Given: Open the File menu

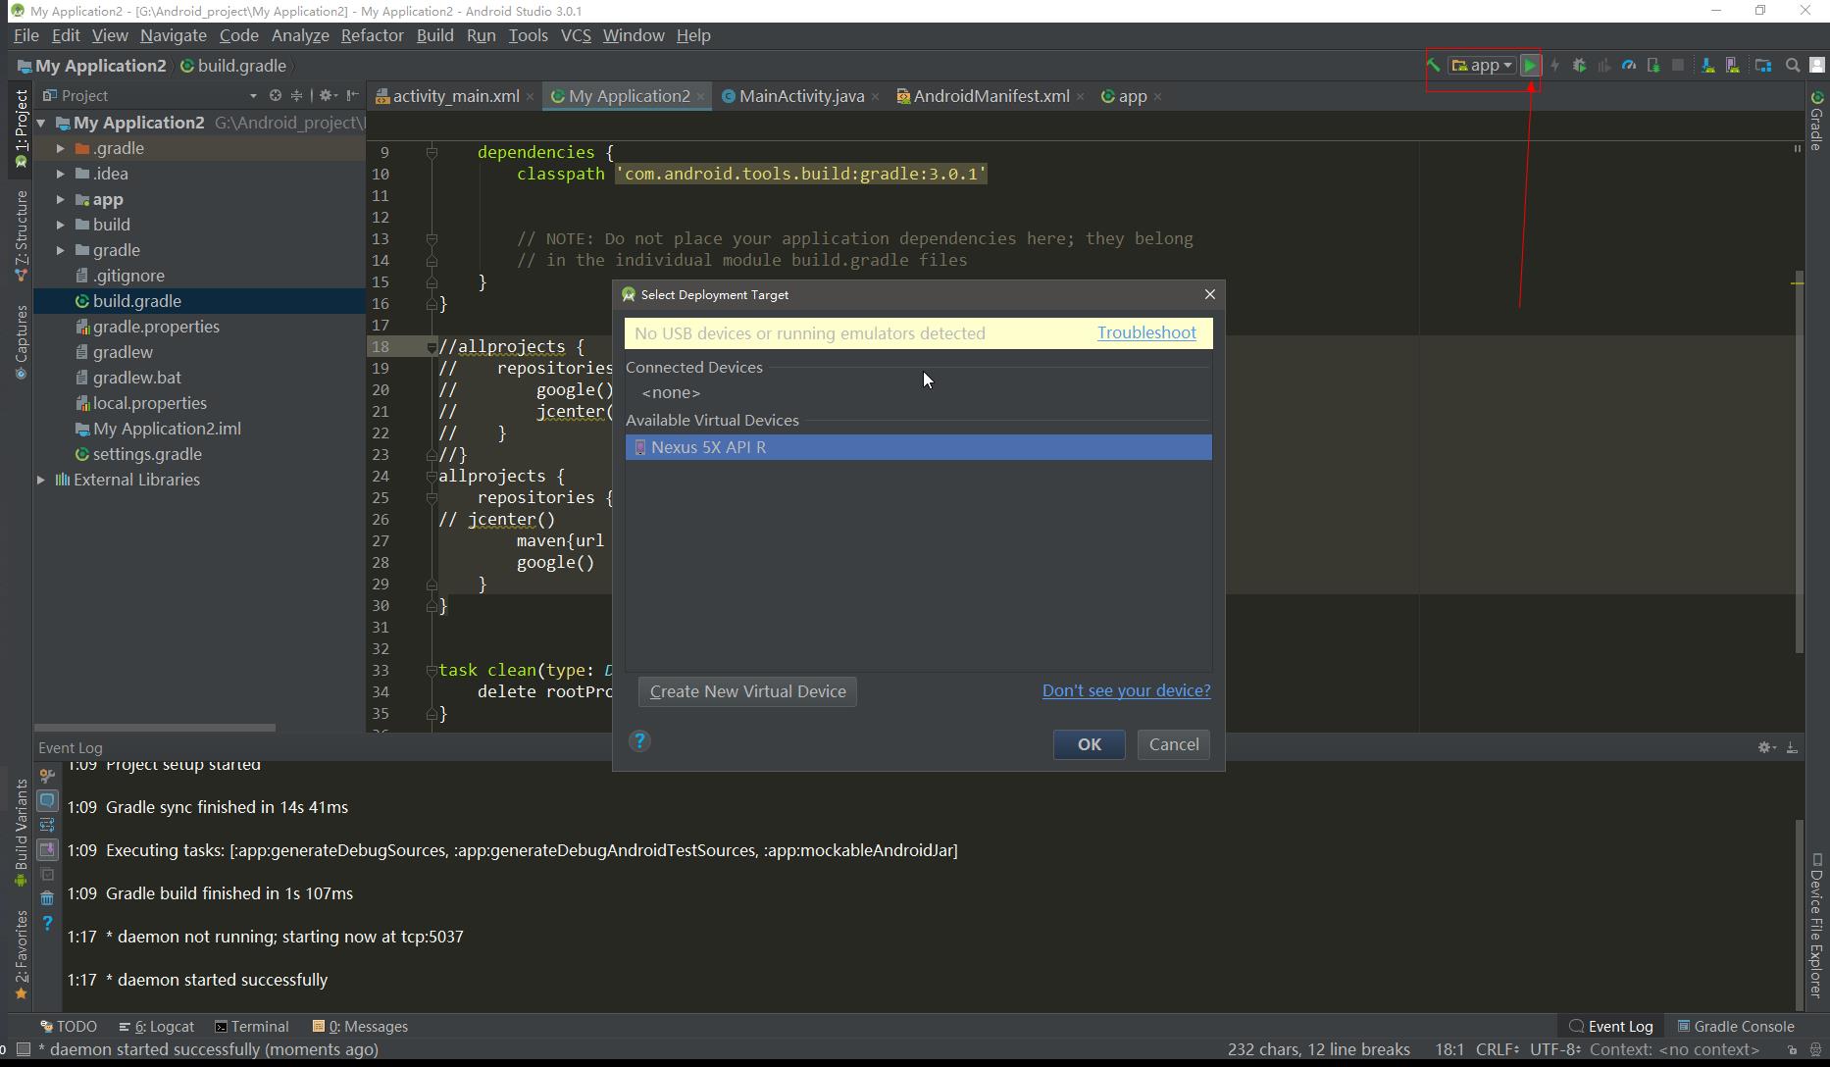Looking at the screenshot, I should coord(26,35).
